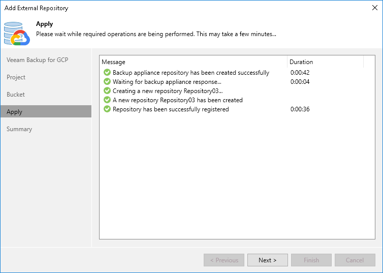This screenshot has height=273, width=383.
Task: Sort by the Message column header
Action: point(194,62)
